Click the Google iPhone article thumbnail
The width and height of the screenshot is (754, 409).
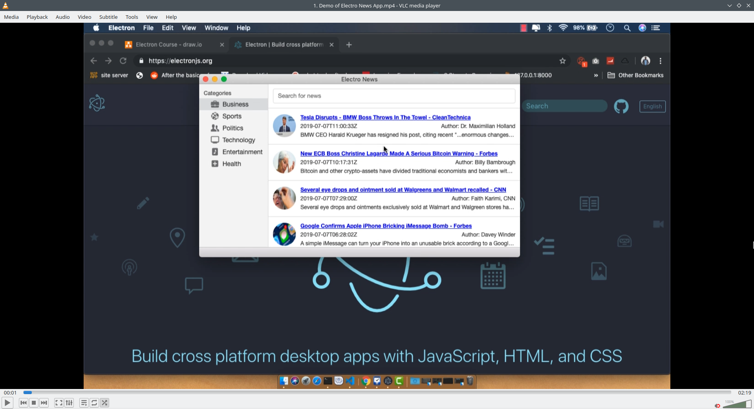click(284, 234)
